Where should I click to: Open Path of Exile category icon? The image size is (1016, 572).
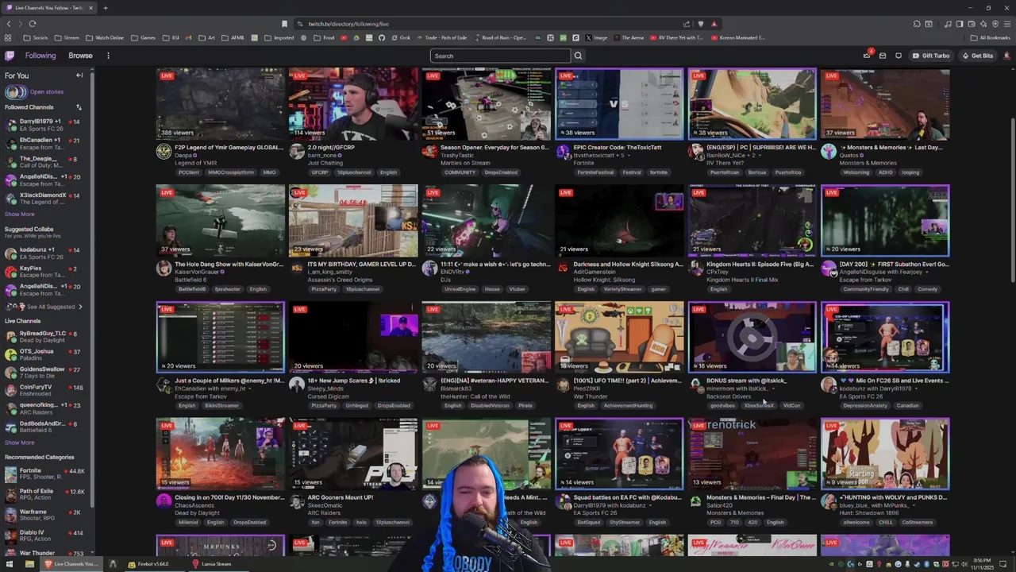pyautogui.click(x=10, y=495)
